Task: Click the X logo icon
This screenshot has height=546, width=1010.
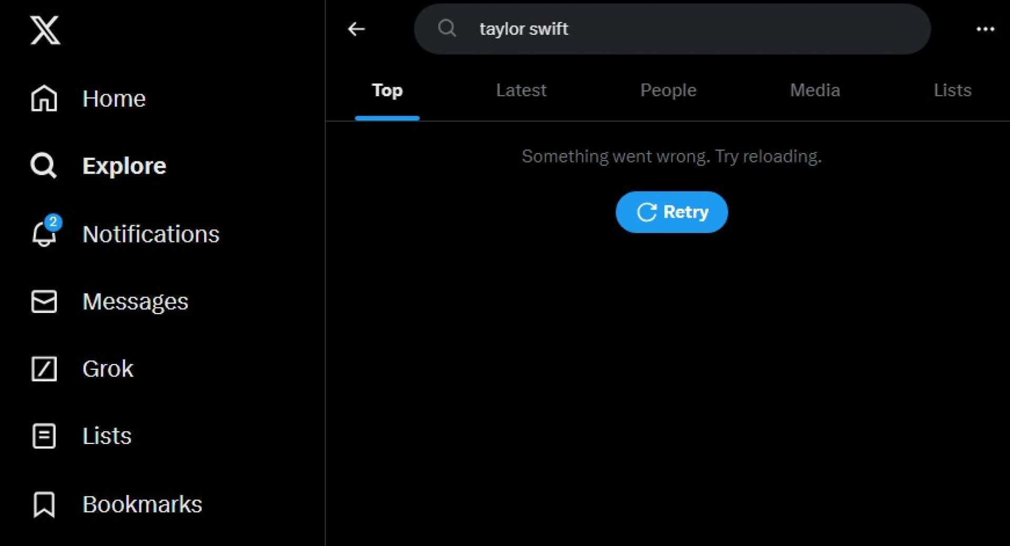Action: point(45,30)
